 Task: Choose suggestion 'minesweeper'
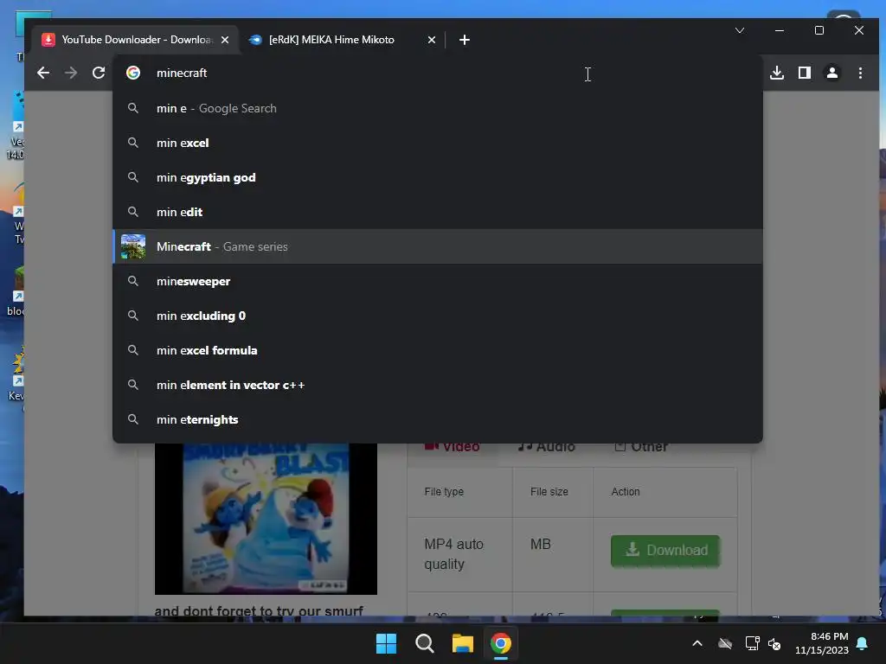[438, 281]
